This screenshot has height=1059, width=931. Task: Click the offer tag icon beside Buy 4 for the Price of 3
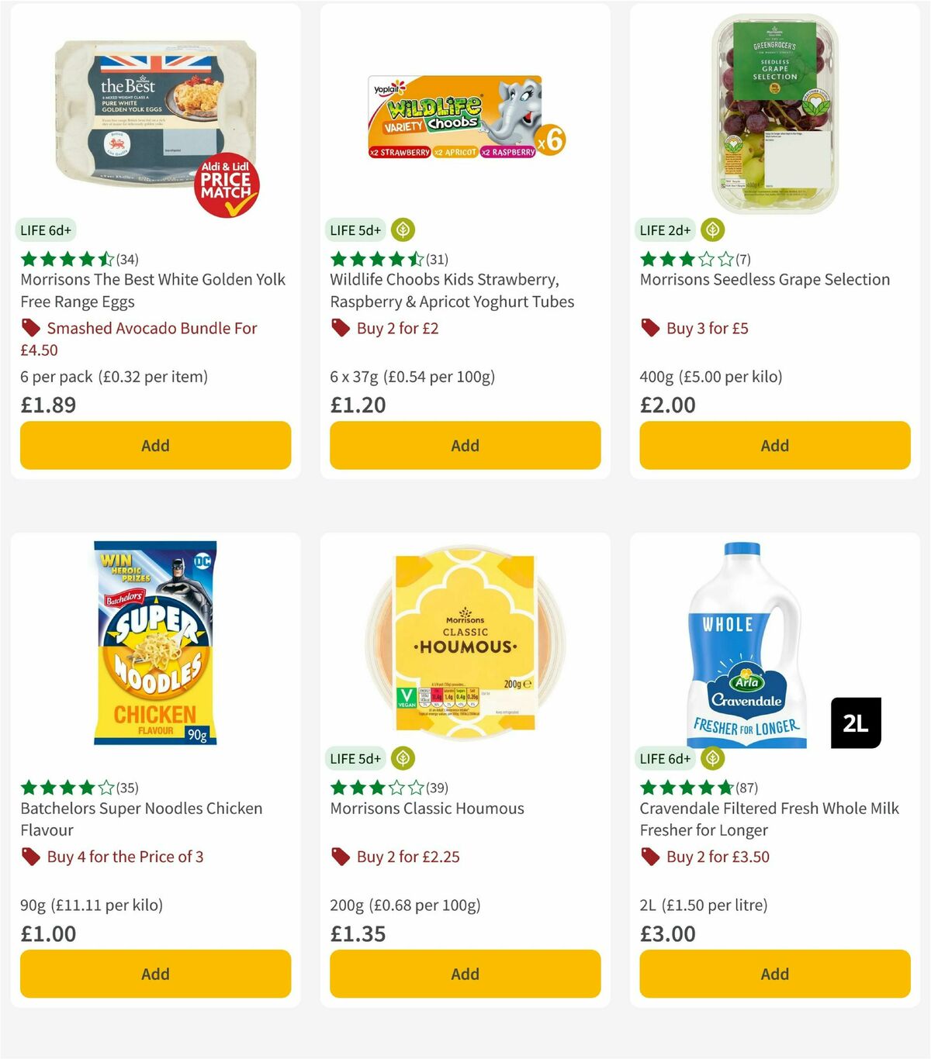(29, 857)
